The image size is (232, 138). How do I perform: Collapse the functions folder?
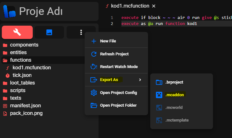point(21,60)
